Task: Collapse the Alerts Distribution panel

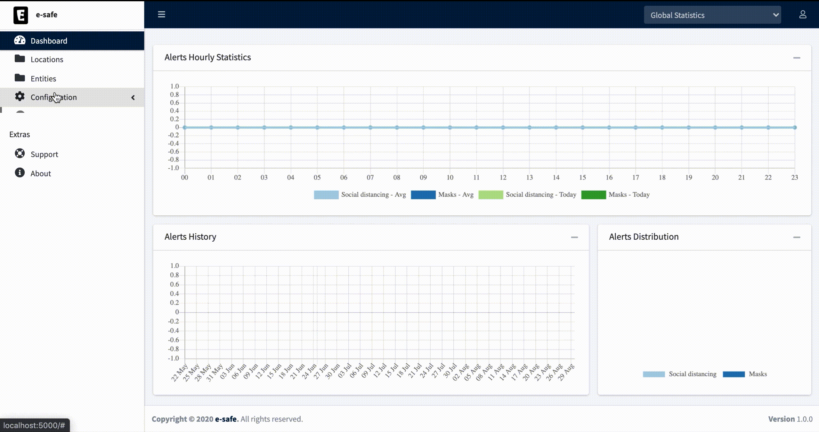Action: tap(797, 237)
